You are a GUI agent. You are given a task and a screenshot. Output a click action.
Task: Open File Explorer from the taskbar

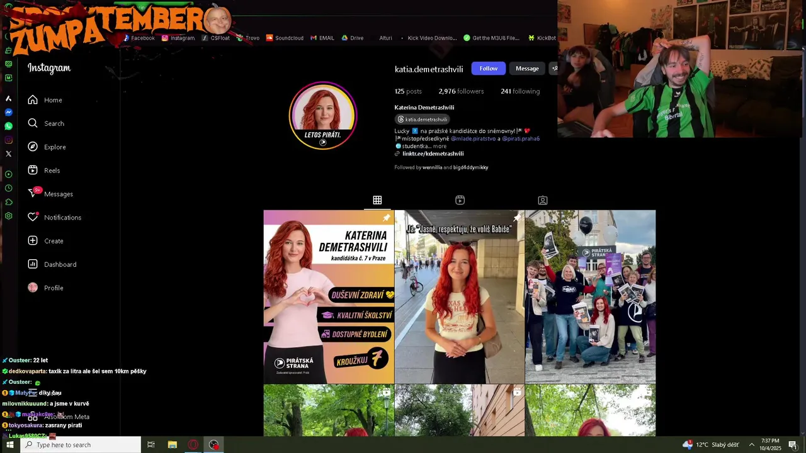click(172, 445)
